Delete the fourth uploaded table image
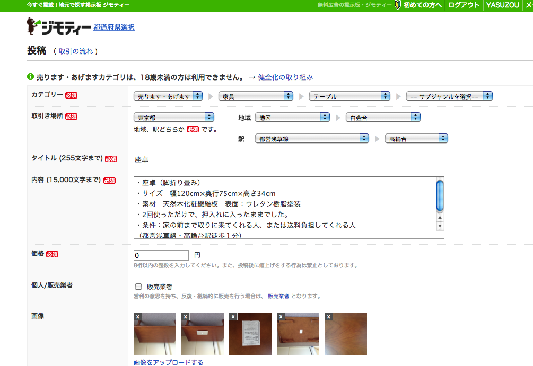This screenshot has width=533, height=366. point(281,316)
